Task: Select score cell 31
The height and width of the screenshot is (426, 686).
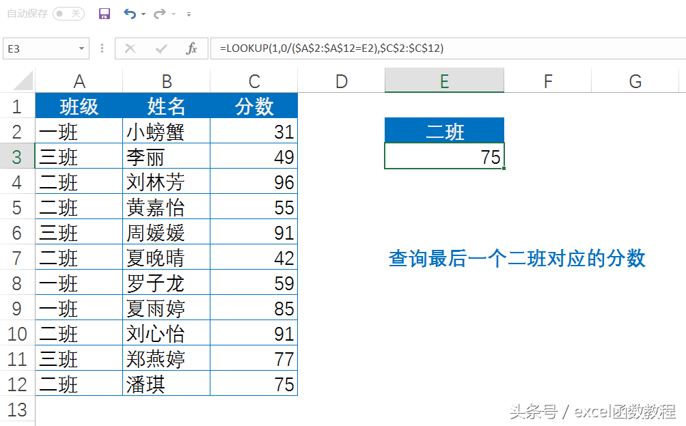Action: tap(254, 131)
